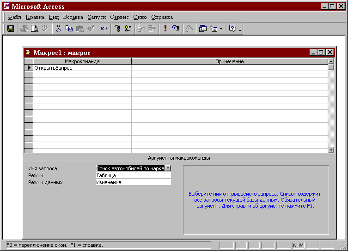Image resolution: width=348 pixels, height=251 pixels.
Task: Open the Запуск menu
Action: 97,17
